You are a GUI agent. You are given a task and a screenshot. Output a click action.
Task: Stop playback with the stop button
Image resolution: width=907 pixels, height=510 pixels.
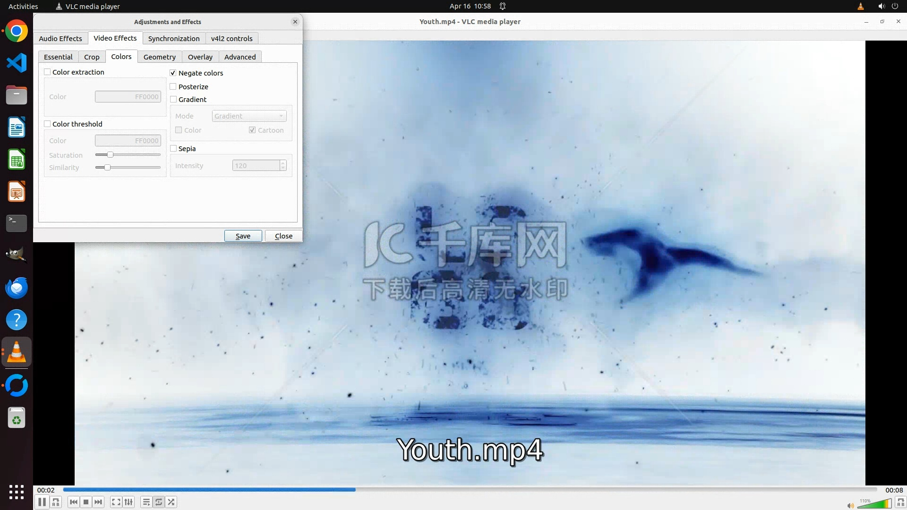pyautogui.click(x=86, y=502)
